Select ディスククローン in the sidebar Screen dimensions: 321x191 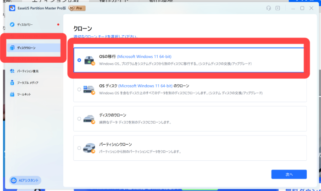[34, 48]
